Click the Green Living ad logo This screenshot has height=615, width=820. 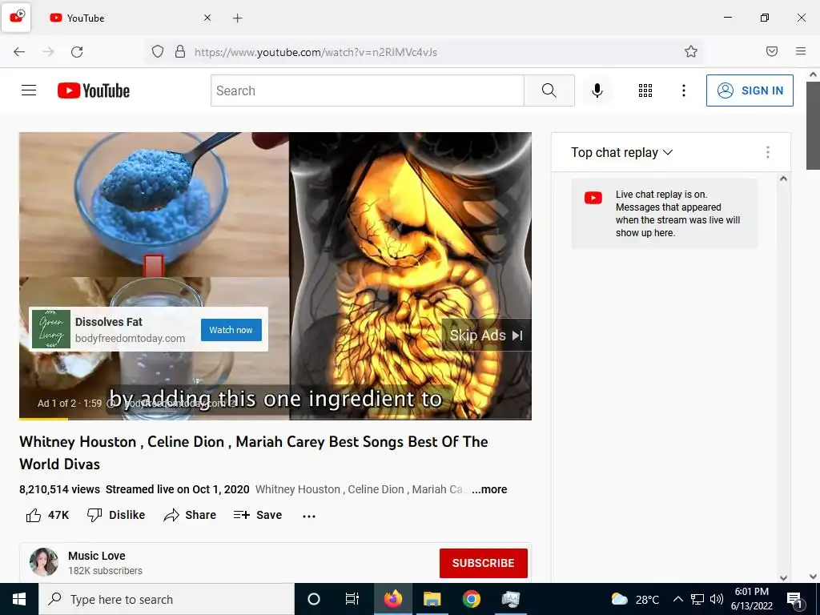51,329
